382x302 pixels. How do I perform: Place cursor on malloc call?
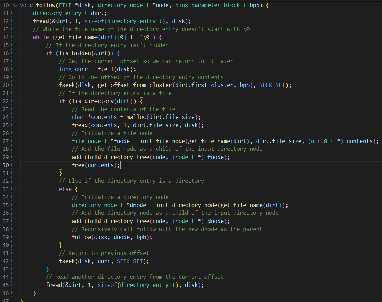[x=136, y=117]
